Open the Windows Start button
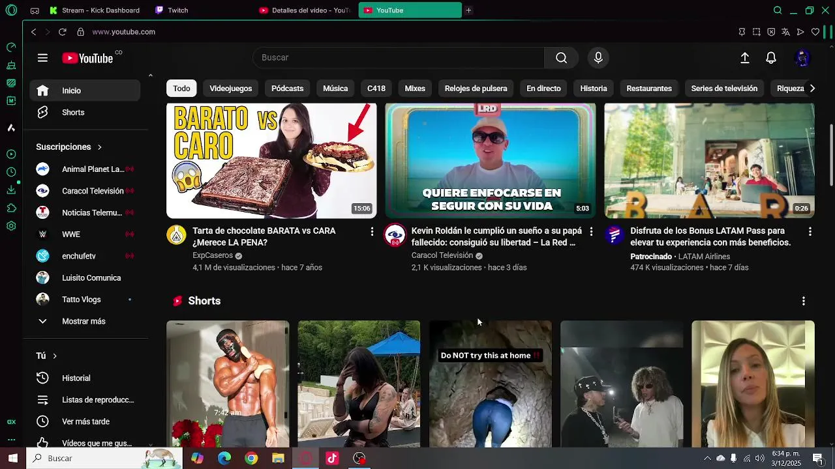 [x=12, y=459]
